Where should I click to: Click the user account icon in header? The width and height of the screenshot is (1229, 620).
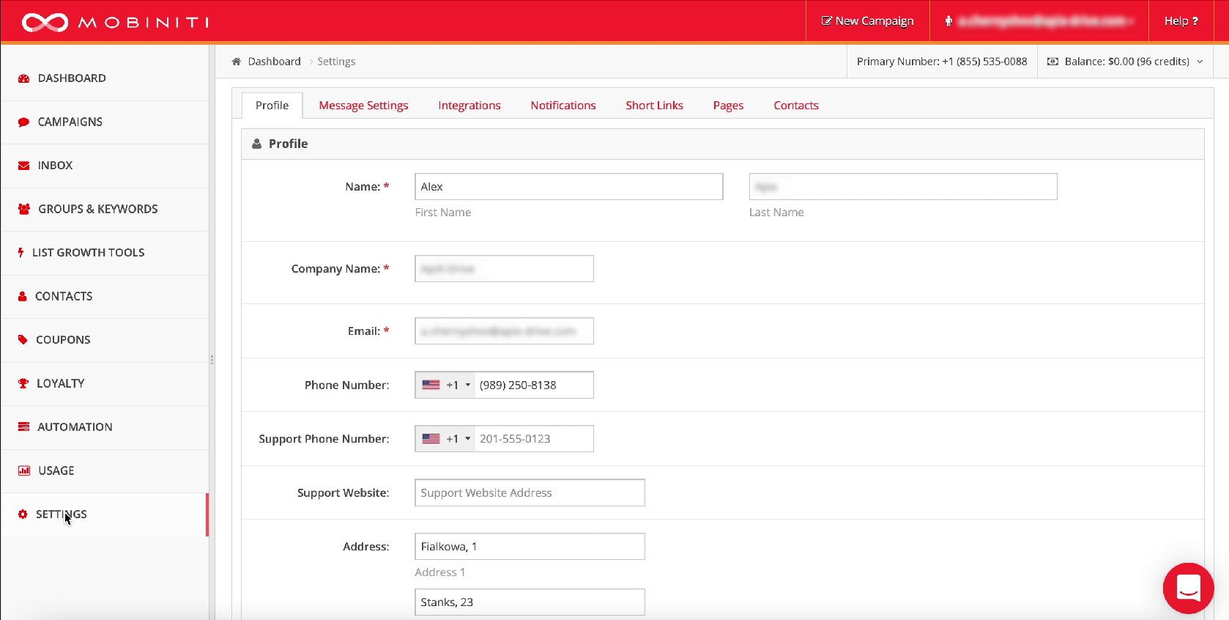(948, 21)
